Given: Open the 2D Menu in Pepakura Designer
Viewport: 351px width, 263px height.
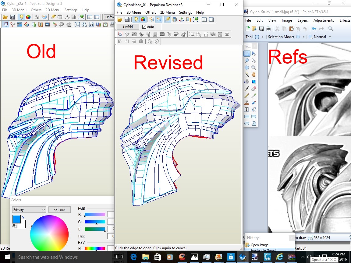Looking at the screenshot, I should point(168,12).
